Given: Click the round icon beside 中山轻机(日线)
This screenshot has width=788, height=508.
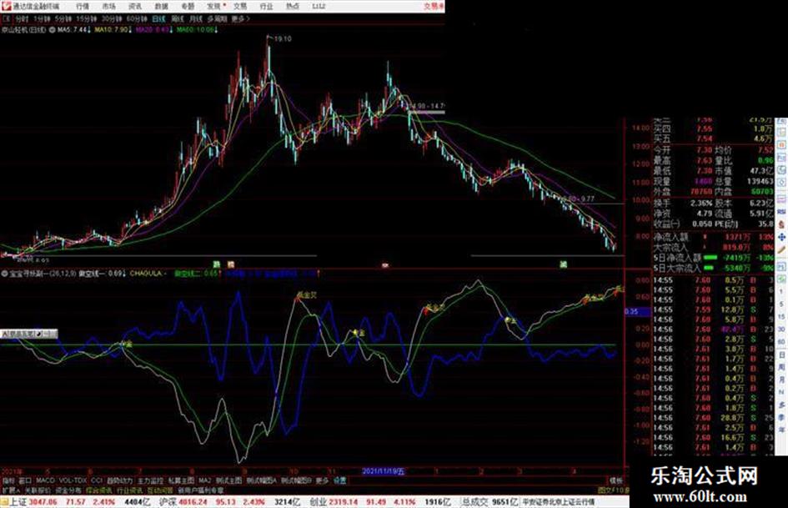Looking at the screenshot, I should 52,30.
